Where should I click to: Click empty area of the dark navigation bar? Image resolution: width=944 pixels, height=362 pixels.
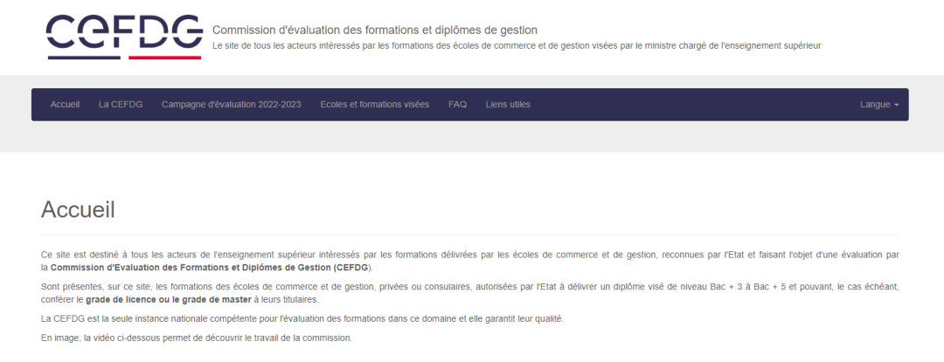point(692,105)
